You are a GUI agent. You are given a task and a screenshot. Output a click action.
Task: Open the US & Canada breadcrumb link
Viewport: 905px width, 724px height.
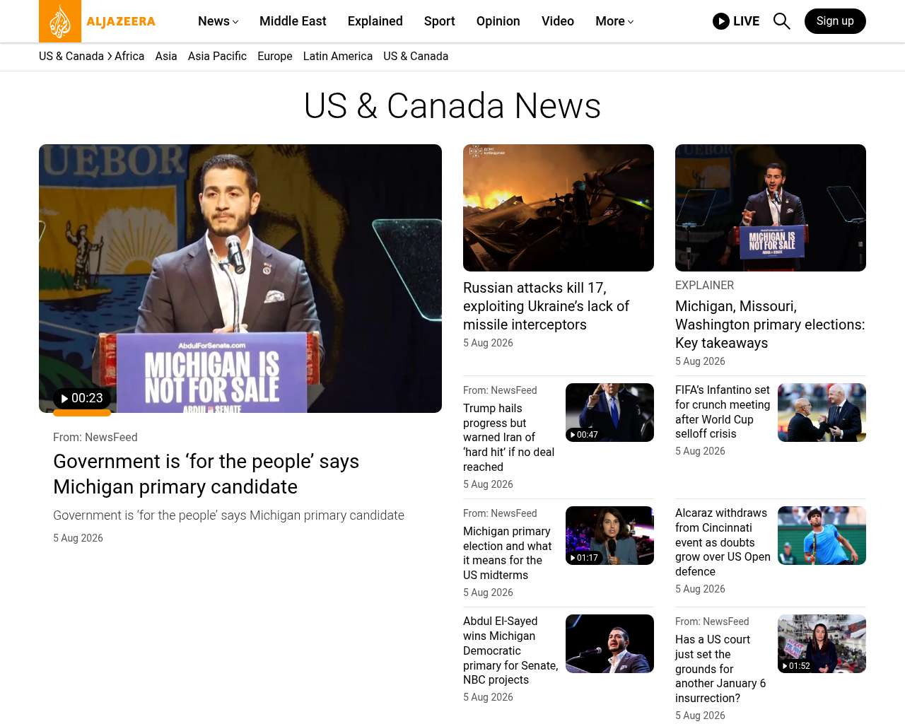point(71,56)
